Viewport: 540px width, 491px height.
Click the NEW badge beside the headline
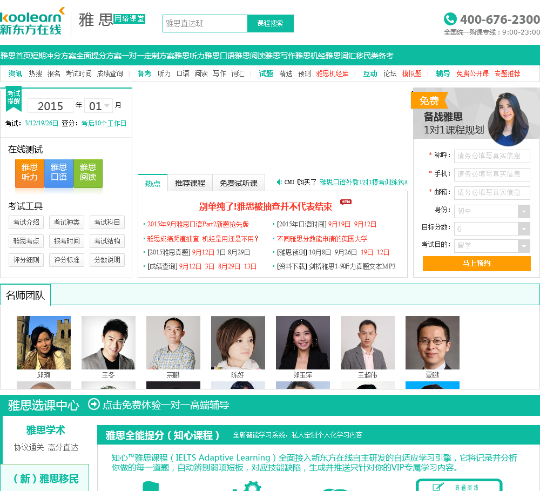click(x=346, y=202)
